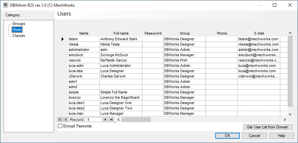
Task: Select the luca-man name cell
Action: click(x=84, y=114)
